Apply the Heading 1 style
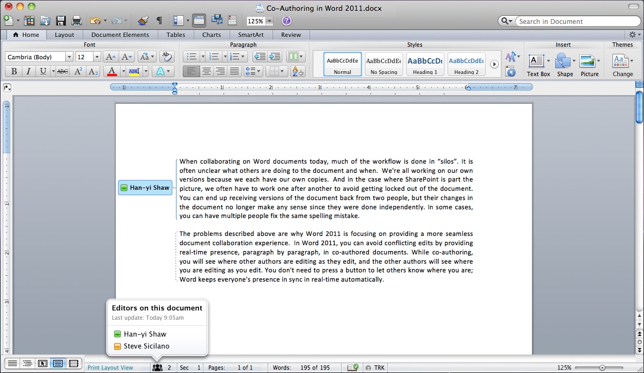Viewport: 644px width, 373px height. pos(425,64)
